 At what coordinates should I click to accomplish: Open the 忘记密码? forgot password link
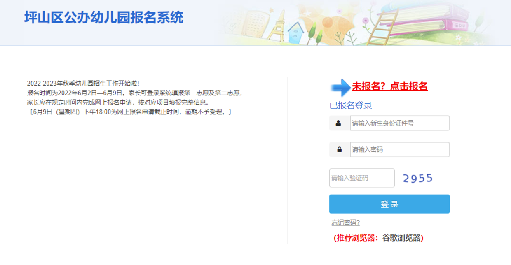pos(345,223)
